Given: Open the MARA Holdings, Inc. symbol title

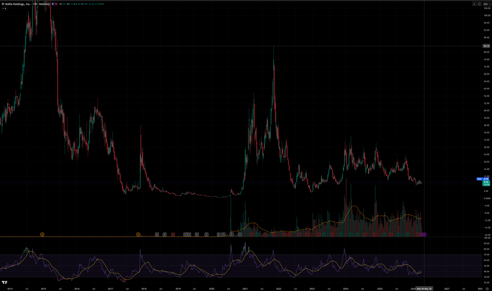Looking at the screenshot, I should (x=18, y=4).
